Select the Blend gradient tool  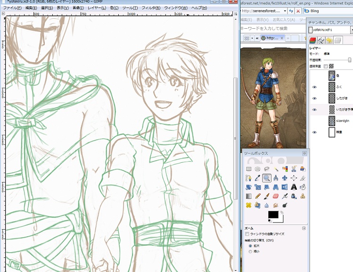pyautogui.click(x=248, y=196)
